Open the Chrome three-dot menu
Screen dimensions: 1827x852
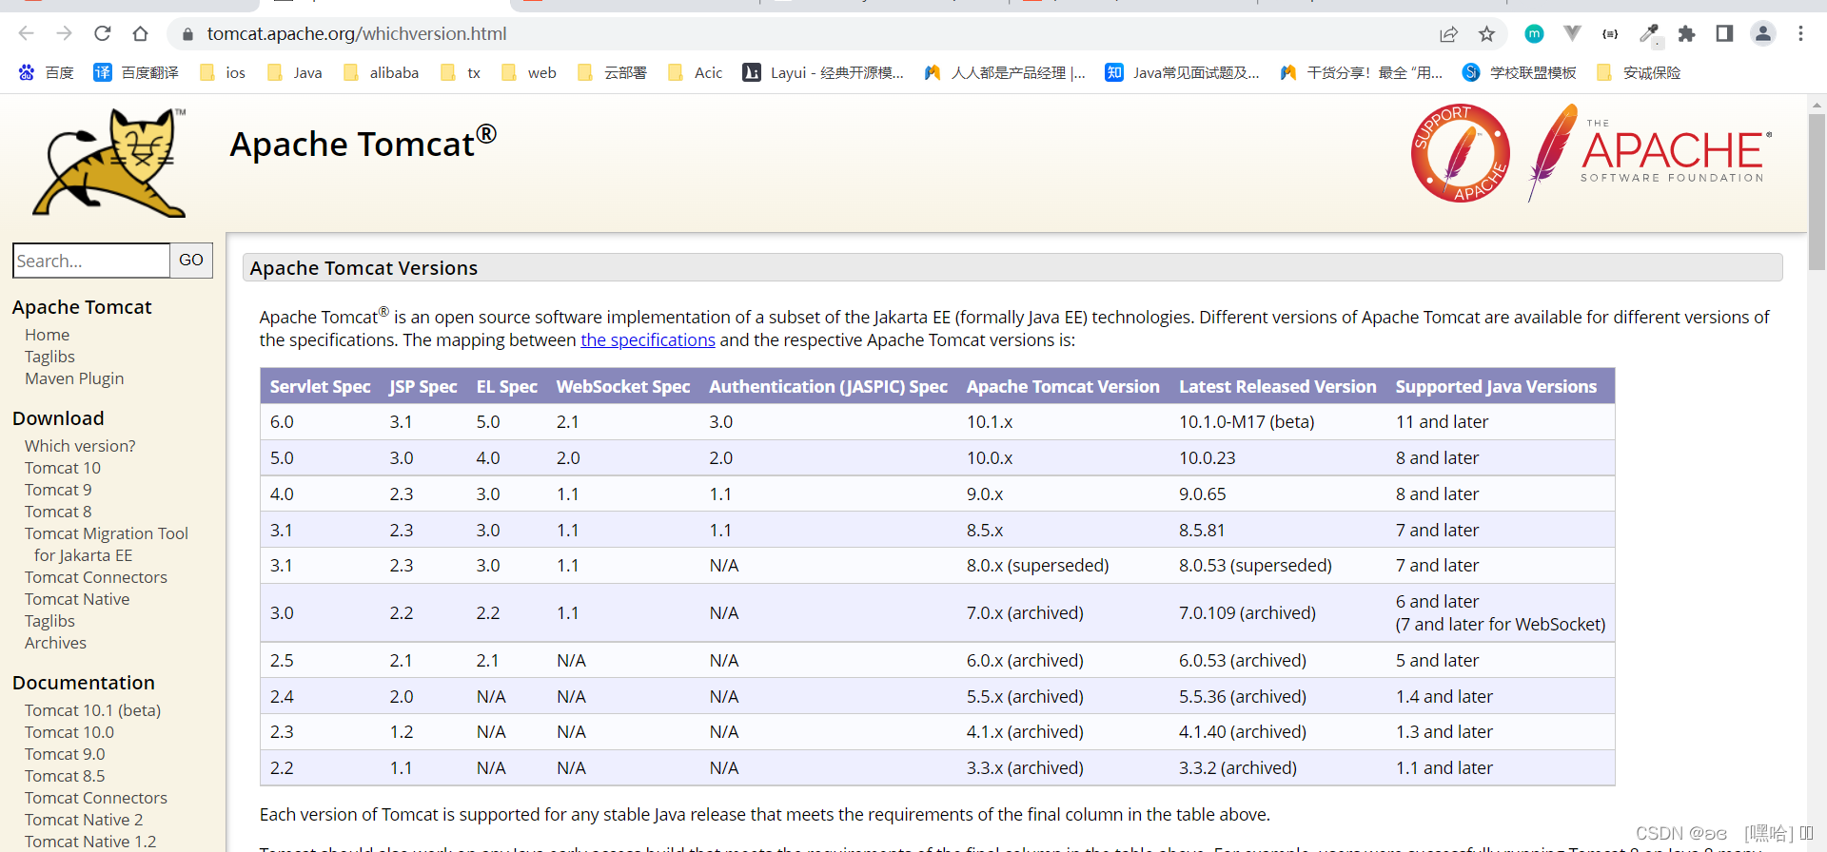pos(1800,33)
